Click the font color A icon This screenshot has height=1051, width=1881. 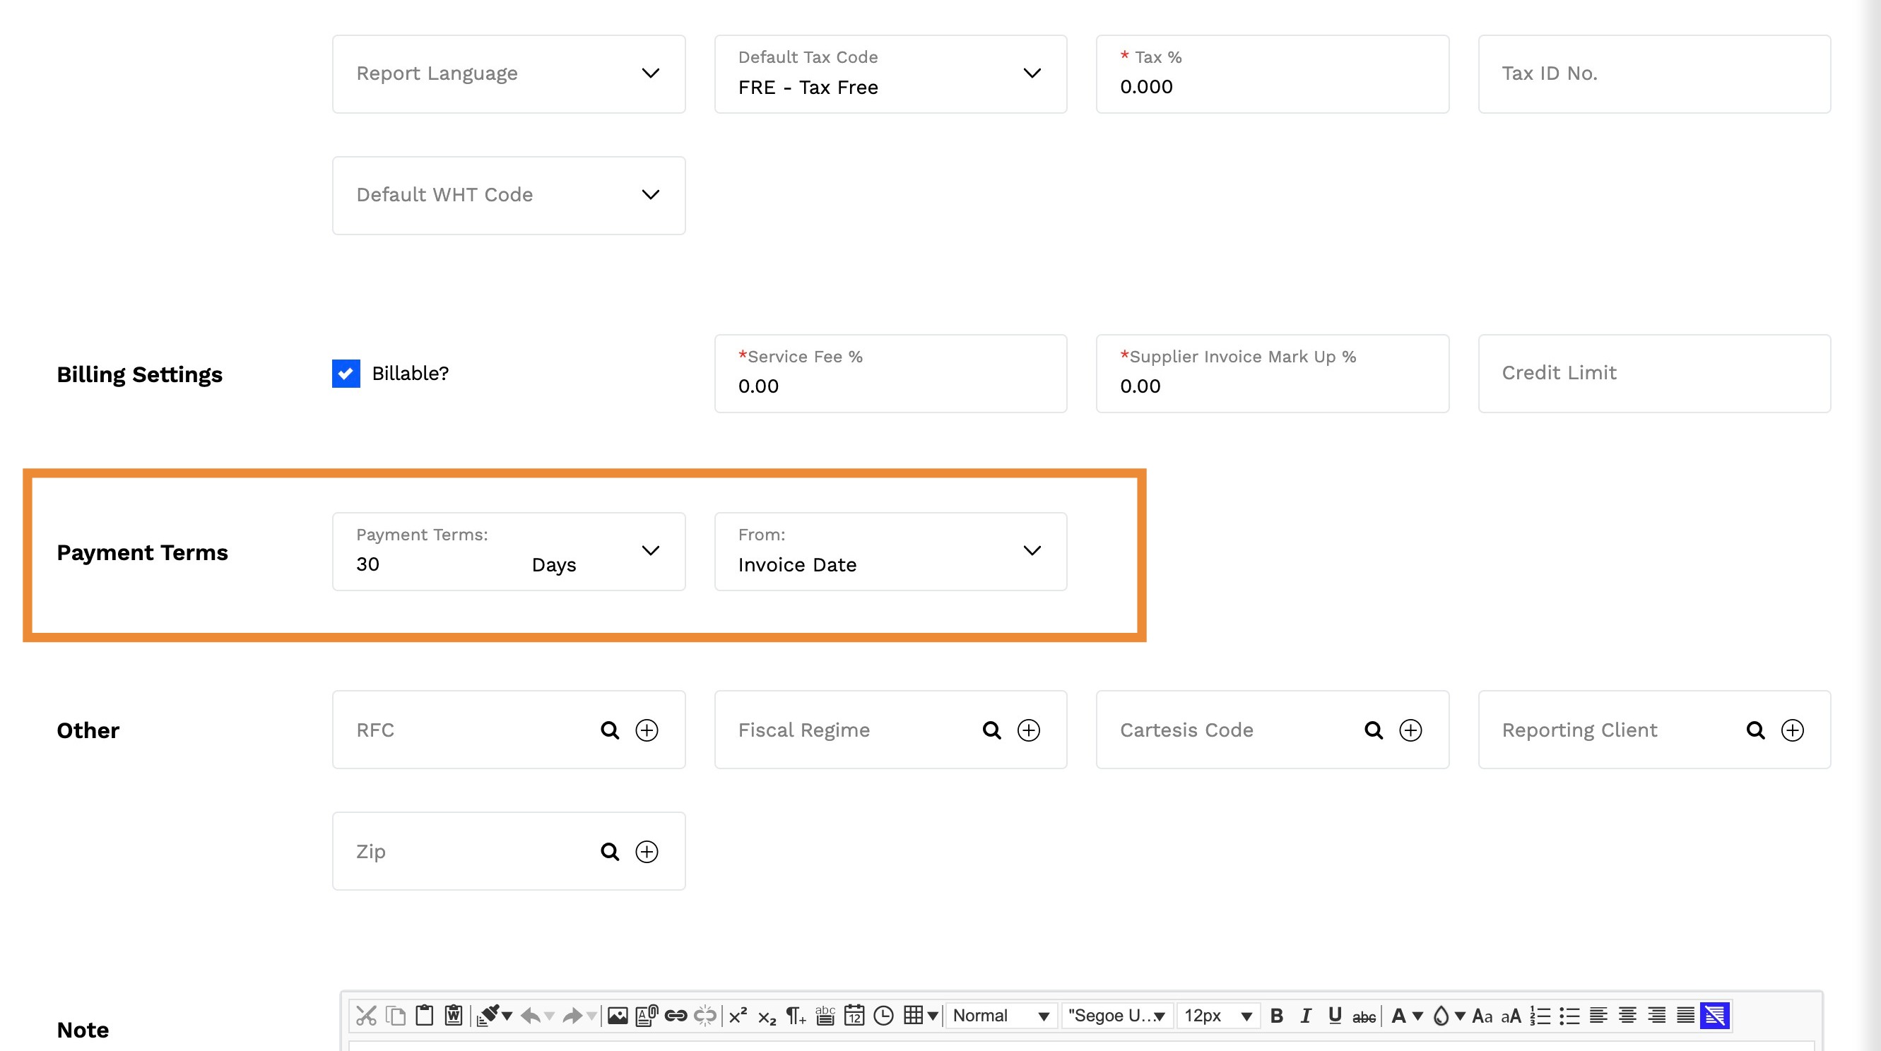pyautogui.click(x=1398, y=1015)
